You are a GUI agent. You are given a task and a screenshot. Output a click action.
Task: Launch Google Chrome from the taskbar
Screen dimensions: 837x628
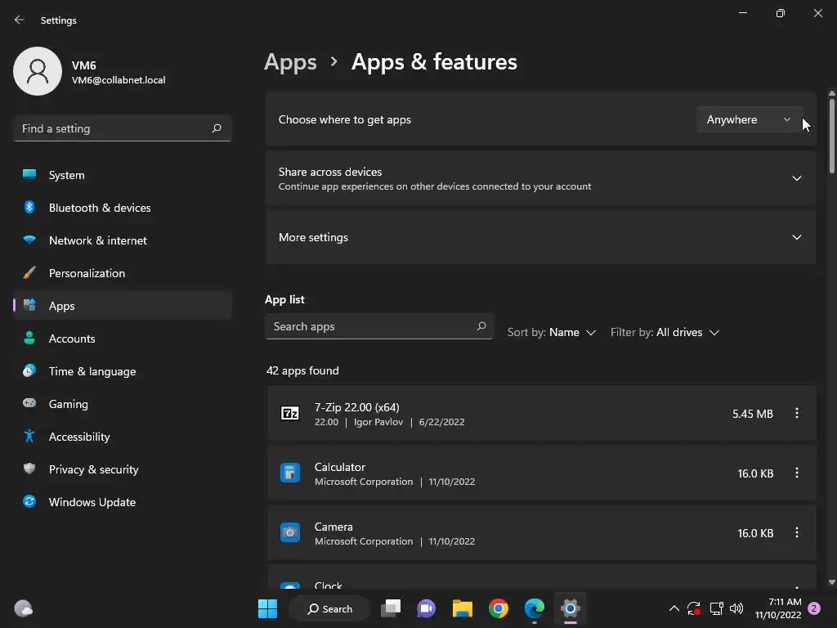point(499,608)
